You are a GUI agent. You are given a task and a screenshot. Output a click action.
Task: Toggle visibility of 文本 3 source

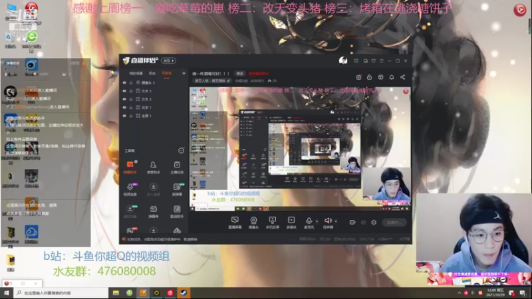click(x=124, y=91)
